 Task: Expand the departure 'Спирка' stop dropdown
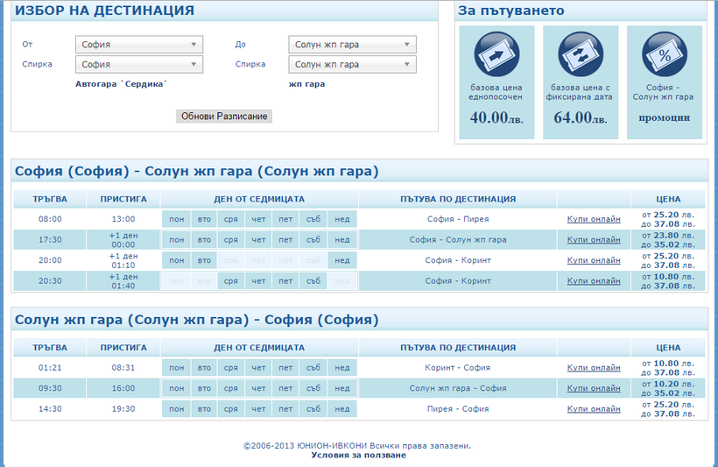point(139,65)
